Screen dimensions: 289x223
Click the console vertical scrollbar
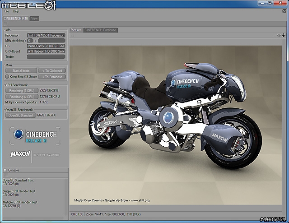coord(66,197)
